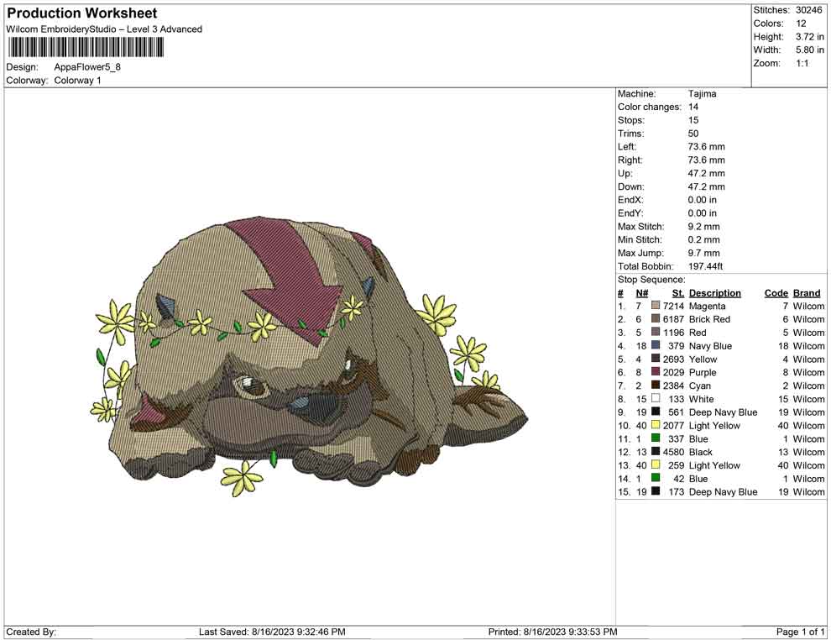831x640 pixels.
Task: Select the stitch count "4580" in Black row
Action: (673, 452)
